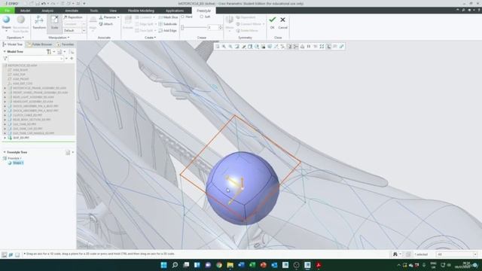Click the Repaint graphics toolbar icon
482x271 pixels.
tap(237, 47)
